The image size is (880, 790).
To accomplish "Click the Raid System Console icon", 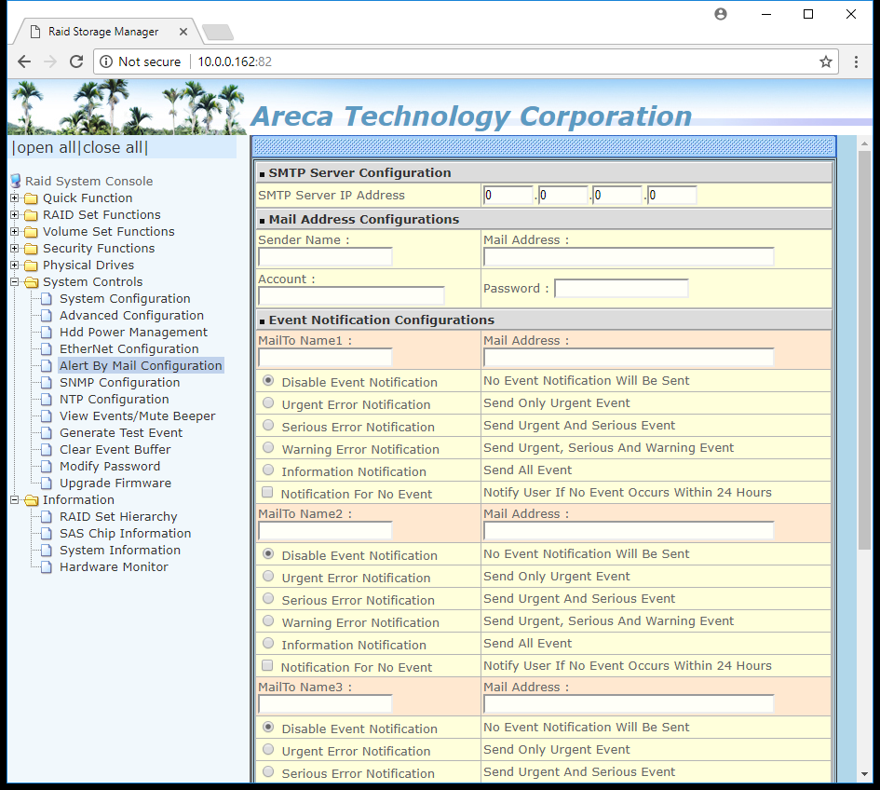I will (x=16, y=181).
